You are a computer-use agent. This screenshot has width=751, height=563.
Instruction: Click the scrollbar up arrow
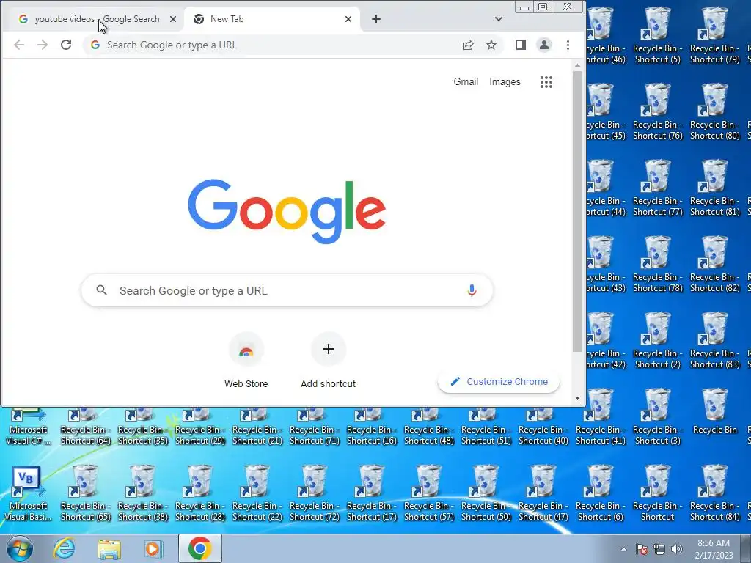click(578, 65)
